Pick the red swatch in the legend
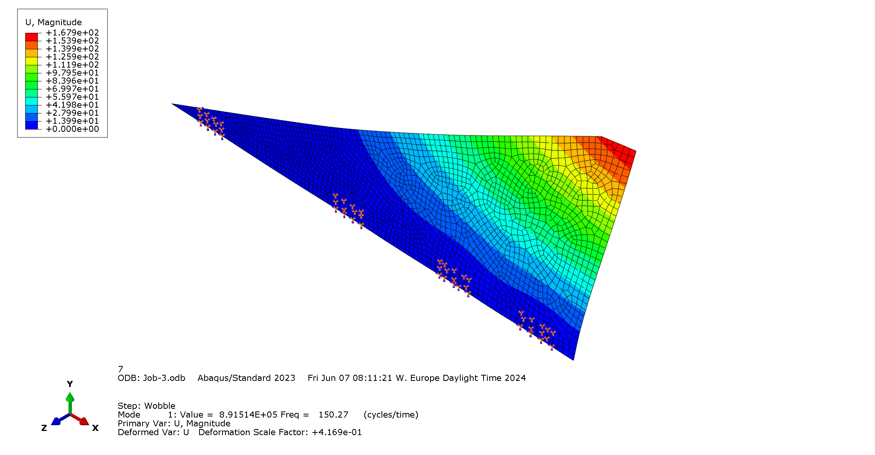This screenshot has height=455, width=875. point(32,37)
